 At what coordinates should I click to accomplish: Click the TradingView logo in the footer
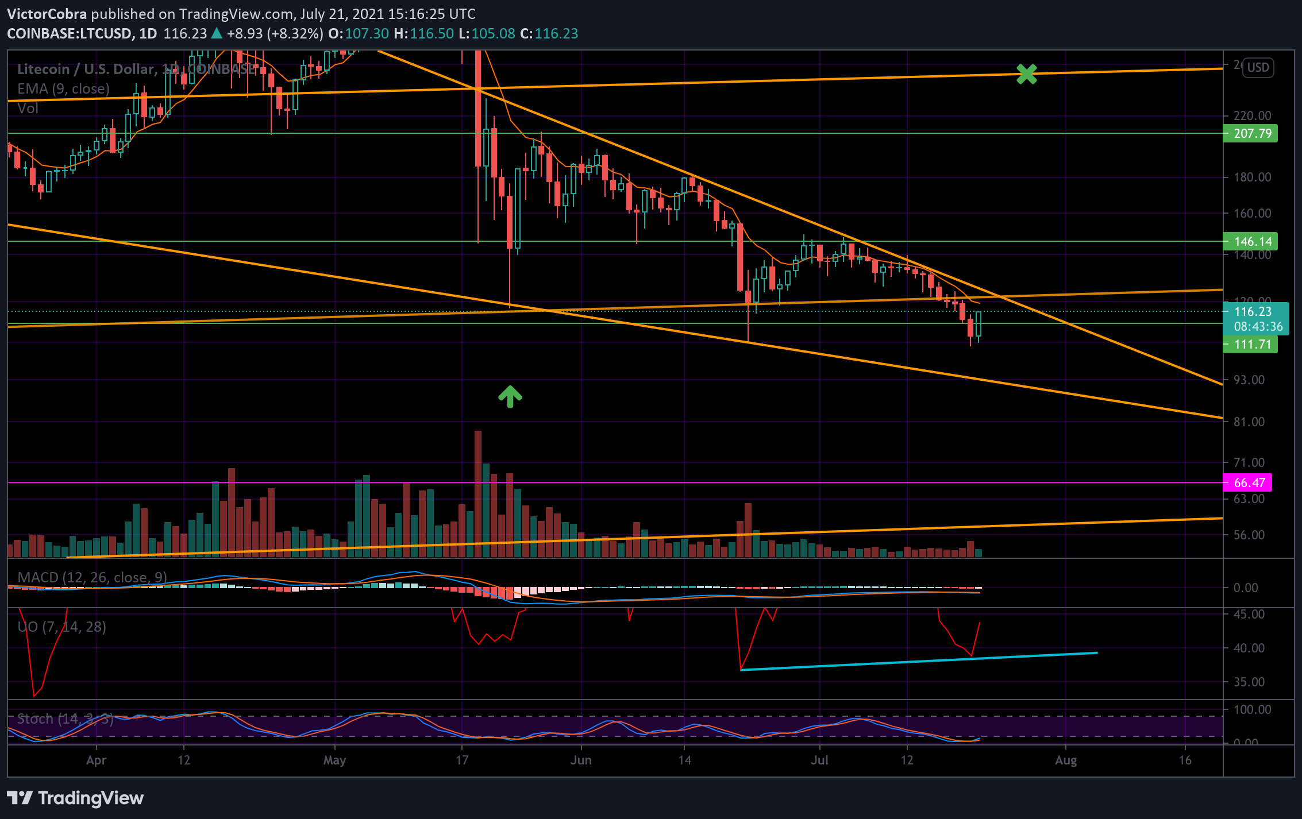point(75,798)
